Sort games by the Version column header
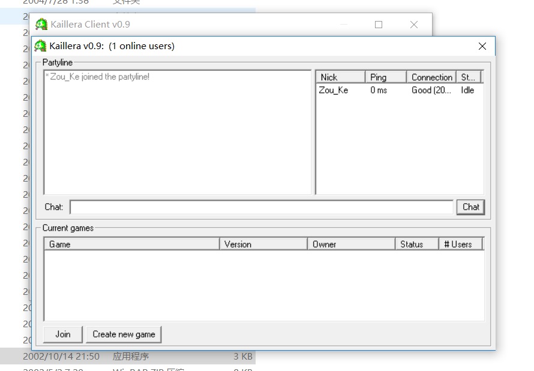This screenshot has width=534, height=371. (263, 244)
